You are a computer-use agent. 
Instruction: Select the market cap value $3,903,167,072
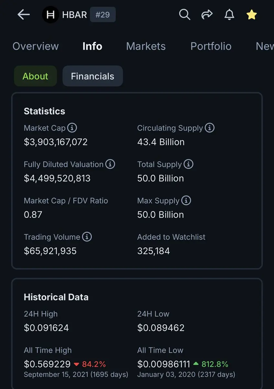(x=56, y=142)
